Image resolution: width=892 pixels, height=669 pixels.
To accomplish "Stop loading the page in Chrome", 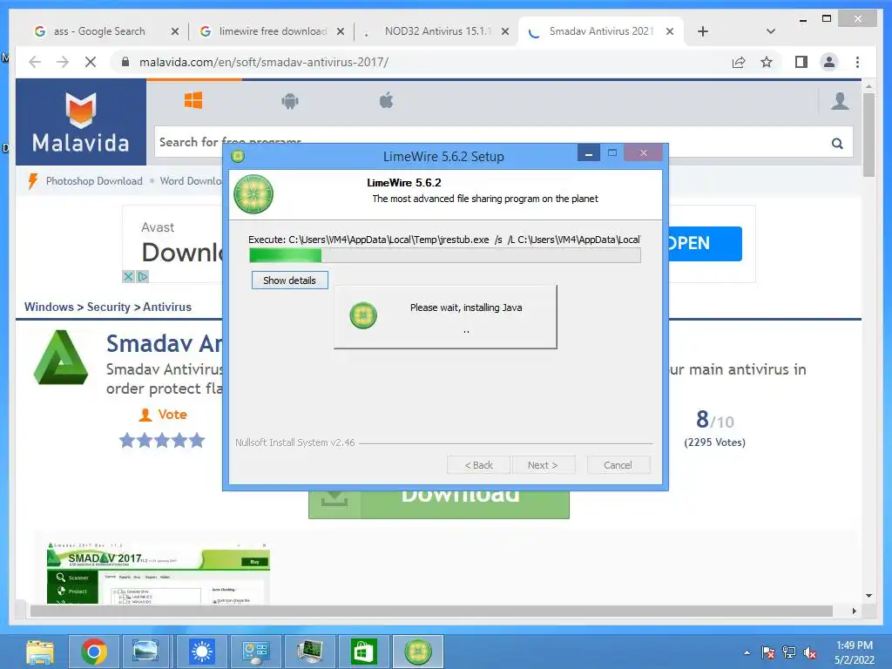I will pyautogui.click(x=91, y=62).
